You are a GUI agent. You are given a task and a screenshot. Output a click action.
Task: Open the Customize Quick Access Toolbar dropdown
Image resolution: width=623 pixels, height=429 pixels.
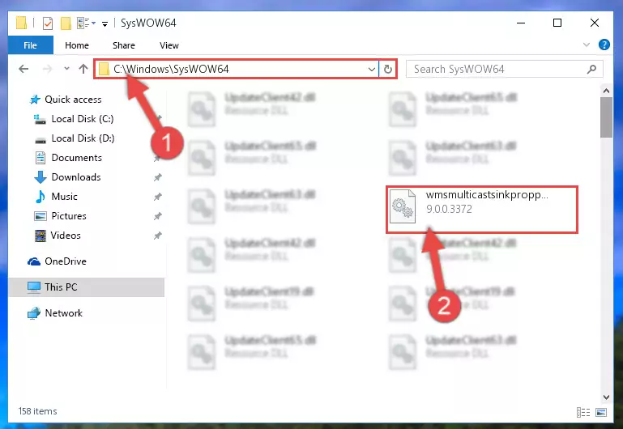pyautogui.click(x=105, y=23)
